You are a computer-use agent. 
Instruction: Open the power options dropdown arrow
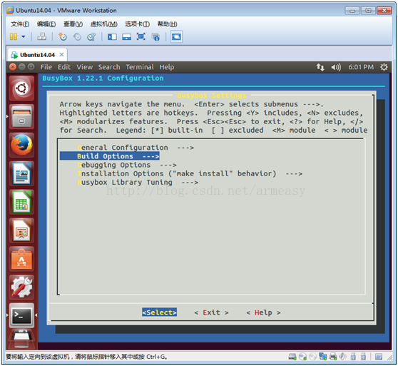point(24,37)
